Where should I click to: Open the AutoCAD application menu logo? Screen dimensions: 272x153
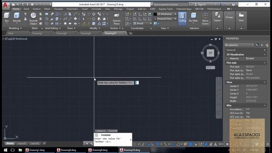[x=6, y=6]
